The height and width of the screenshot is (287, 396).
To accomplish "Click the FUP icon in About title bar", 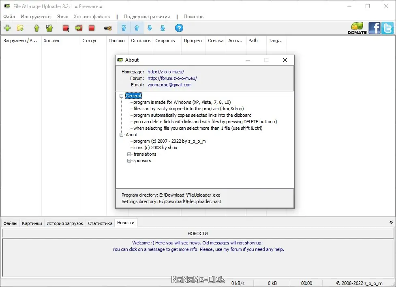I will click(x=120, y=60).
